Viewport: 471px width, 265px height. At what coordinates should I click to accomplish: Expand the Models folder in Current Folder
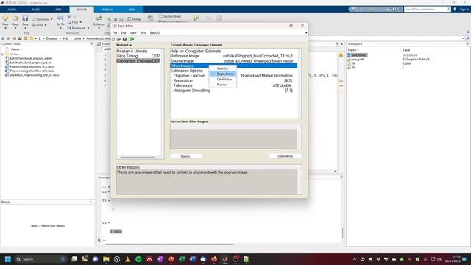pyautogui.click(x=2, y=54)
